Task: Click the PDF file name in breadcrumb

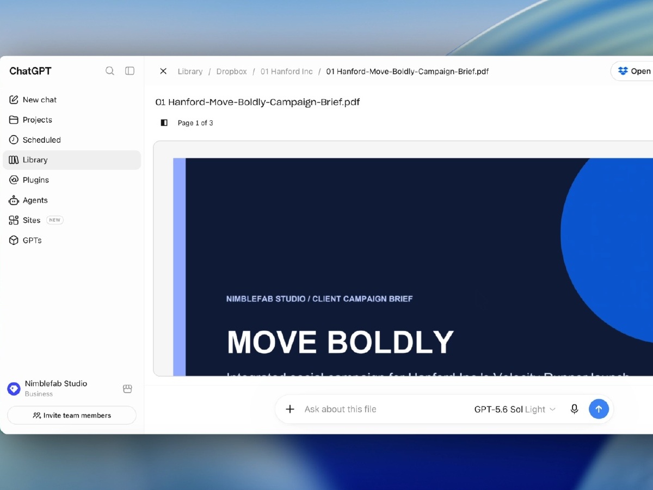Action: [x=407, y=71]
